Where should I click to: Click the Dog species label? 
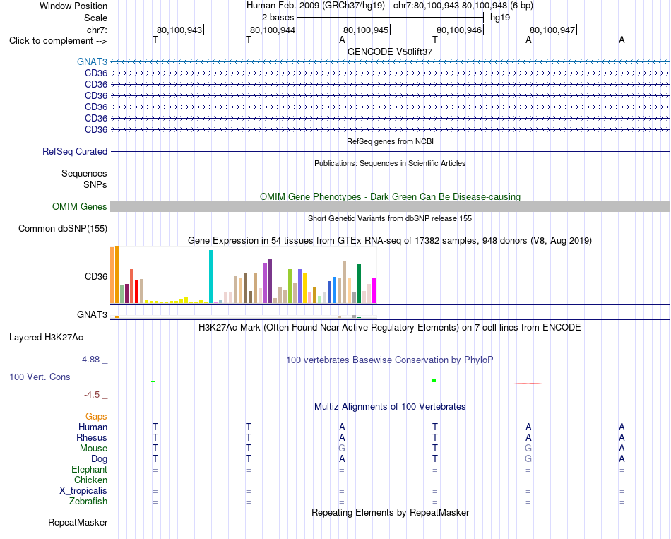click(x=100, y=459)
